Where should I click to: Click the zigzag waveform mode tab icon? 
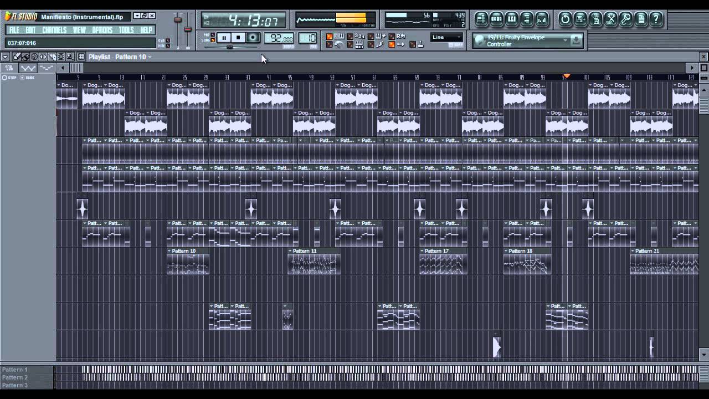coord(28,68)
